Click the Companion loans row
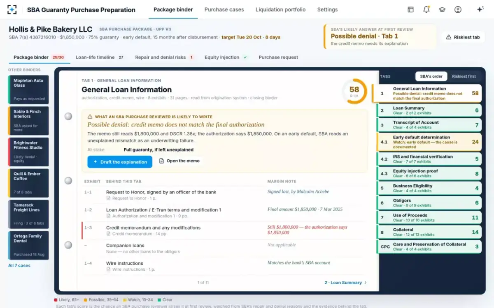 [x=224, y=248]
